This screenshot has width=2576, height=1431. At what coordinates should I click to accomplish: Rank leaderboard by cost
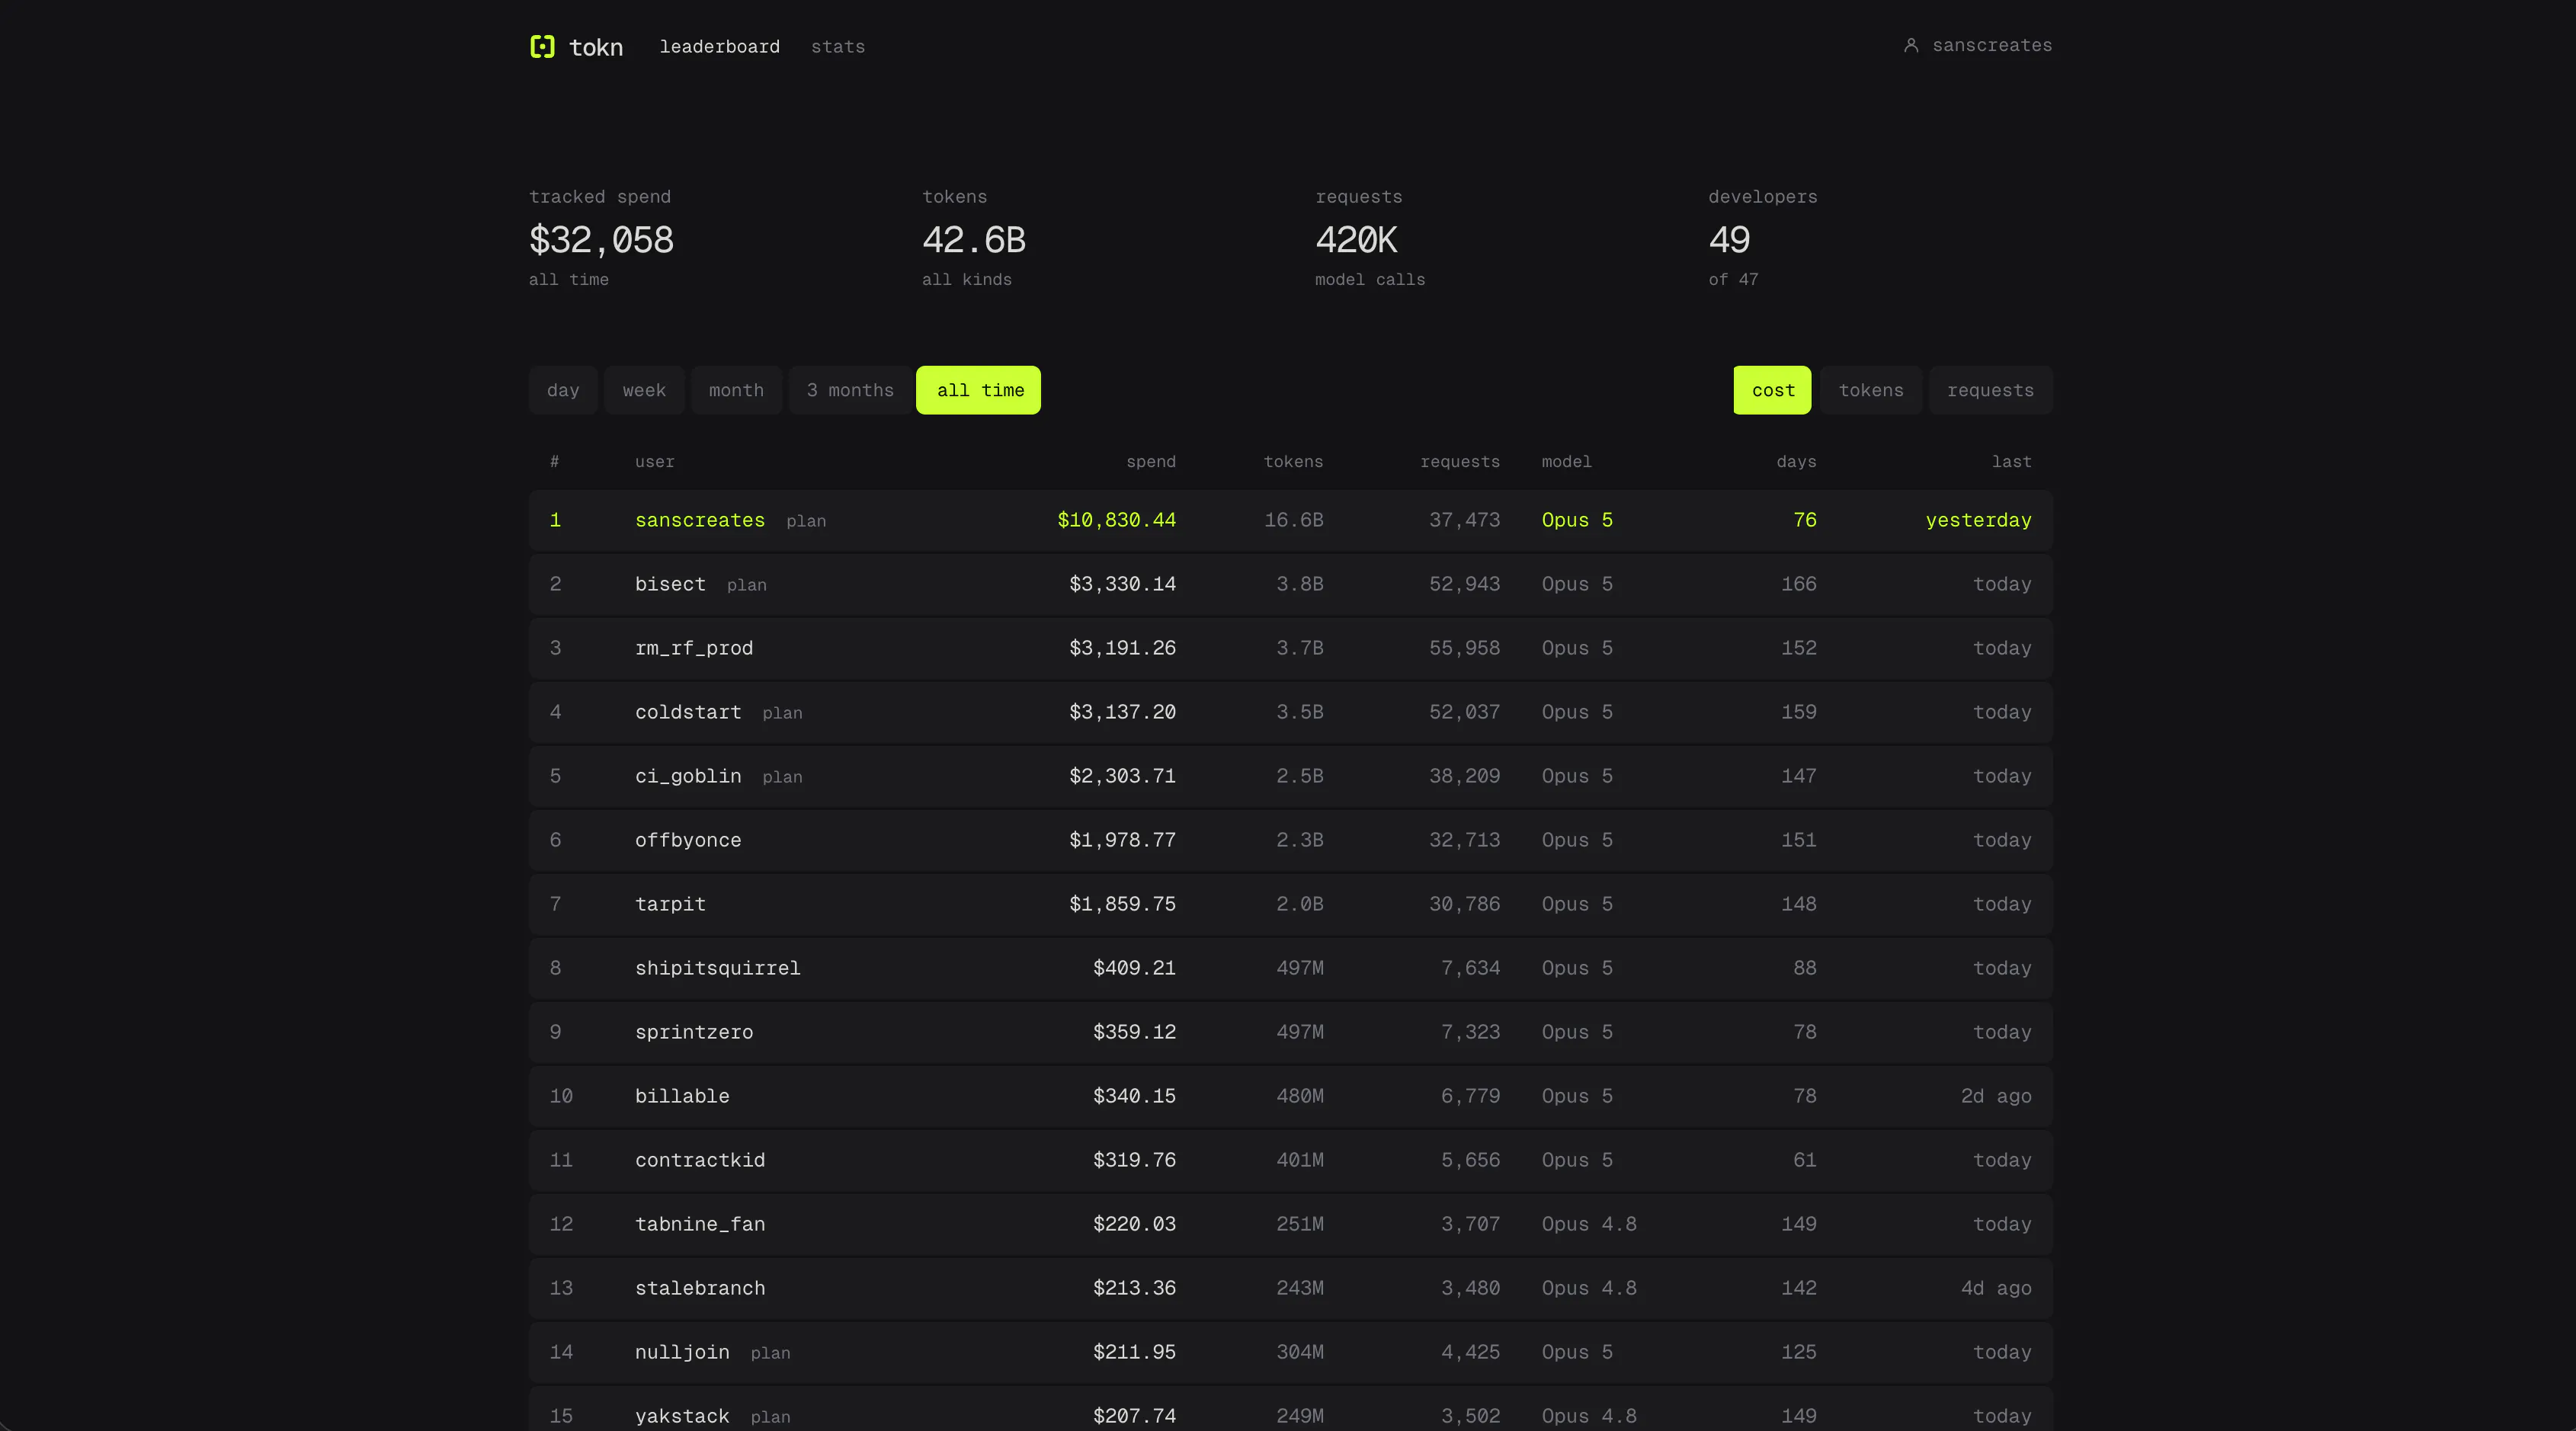coord(1772,390)
